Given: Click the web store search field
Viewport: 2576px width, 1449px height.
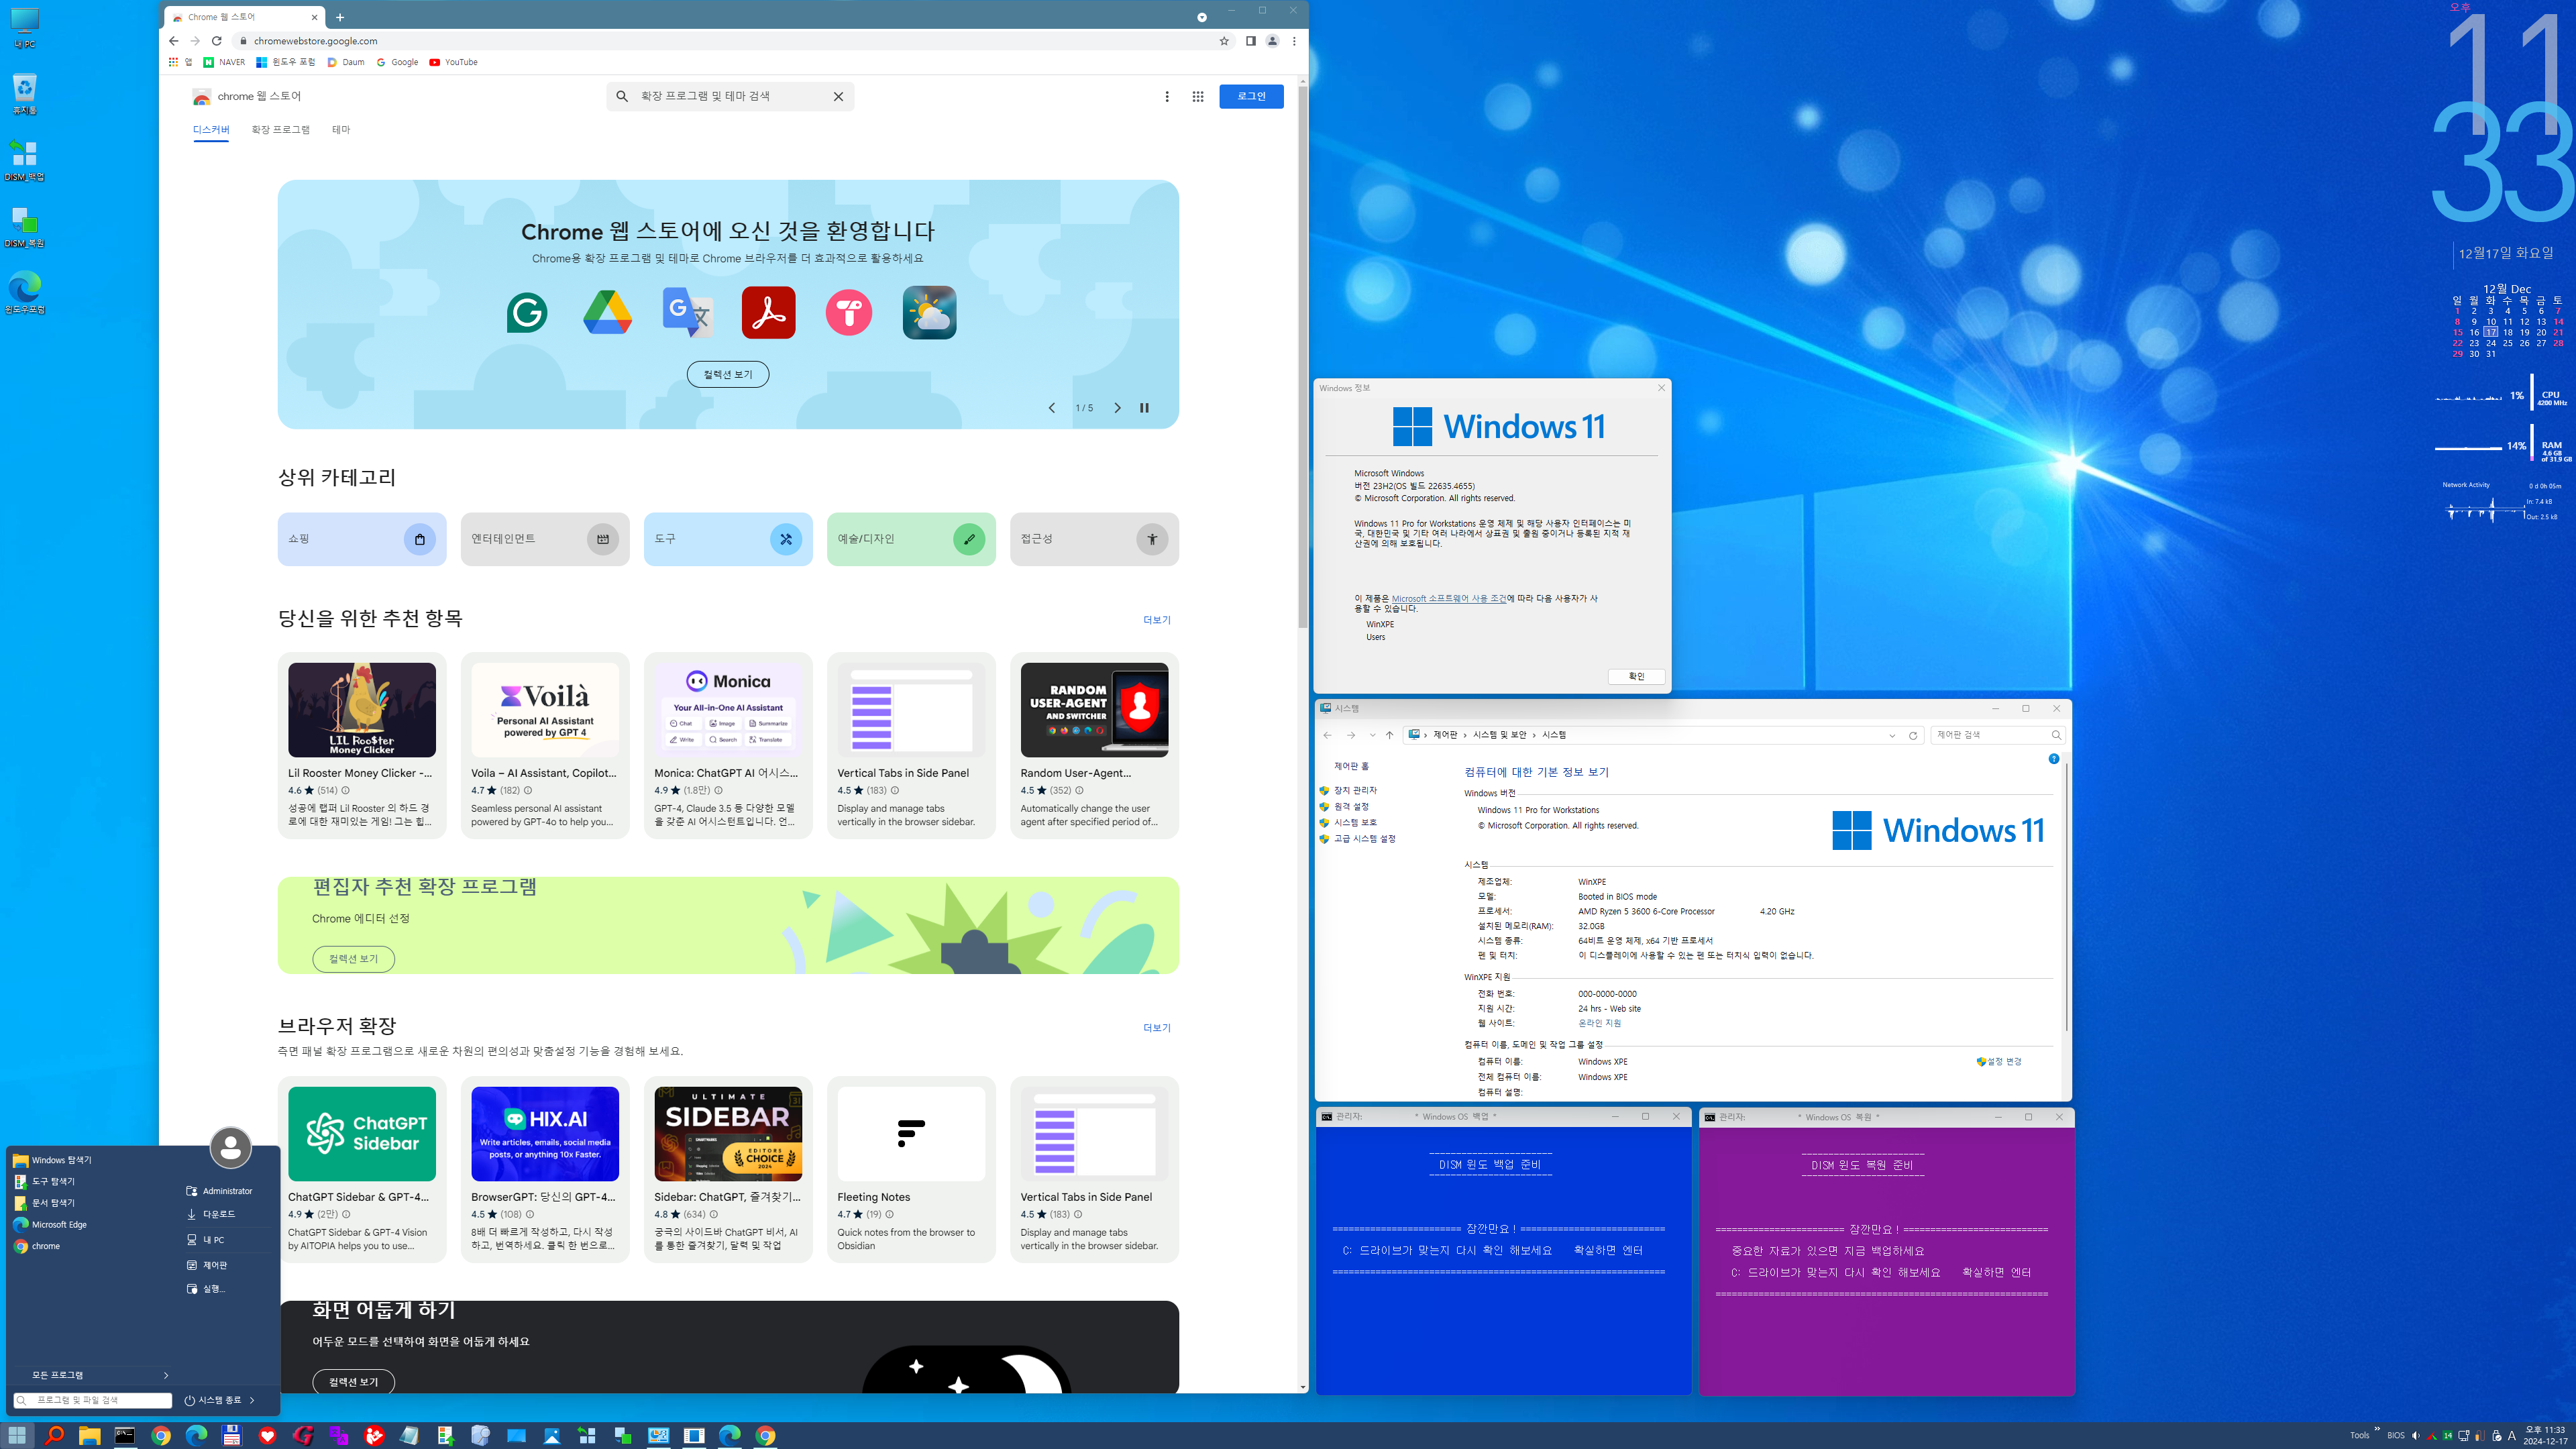Looking at the screenshot, I should (730, 97).
